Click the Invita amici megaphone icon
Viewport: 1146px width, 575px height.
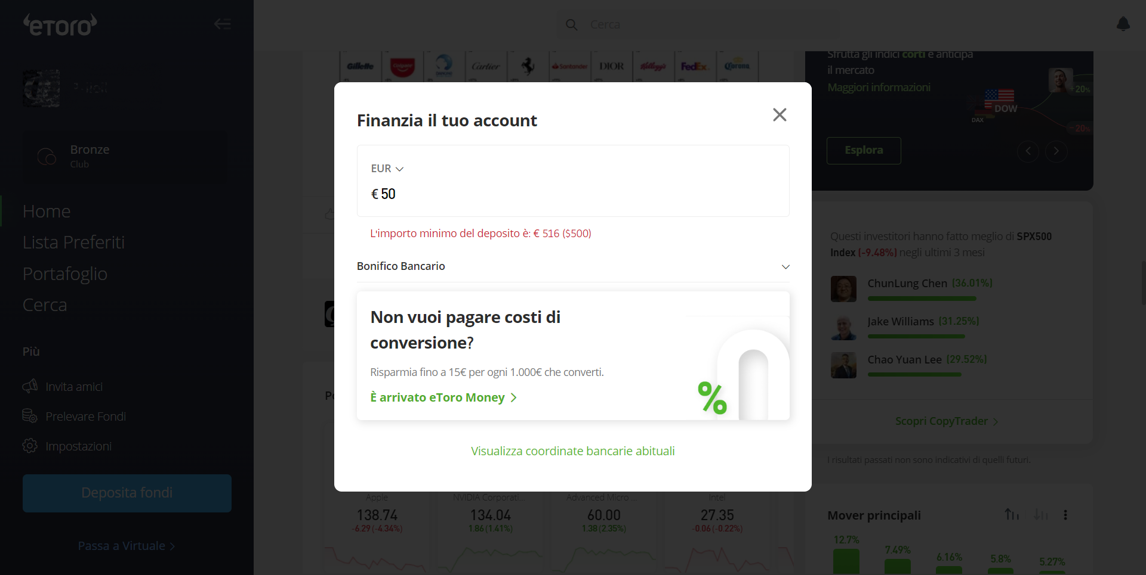(x=30, y=386)
